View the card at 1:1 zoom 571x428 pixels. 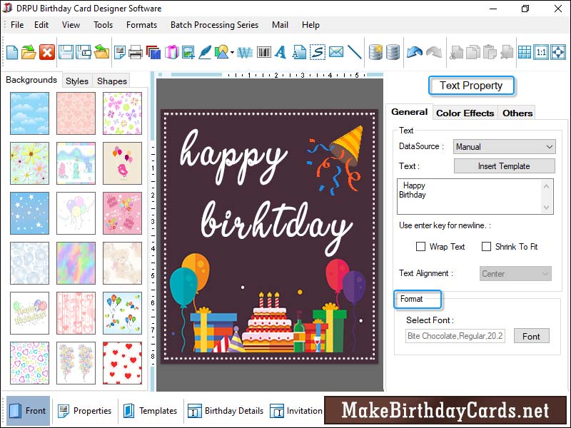[x=540, y=52]
